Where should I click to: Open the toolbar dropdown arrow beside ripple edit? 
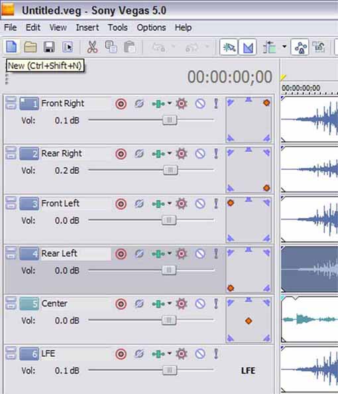pyautogui.click(x=284, y=46)
